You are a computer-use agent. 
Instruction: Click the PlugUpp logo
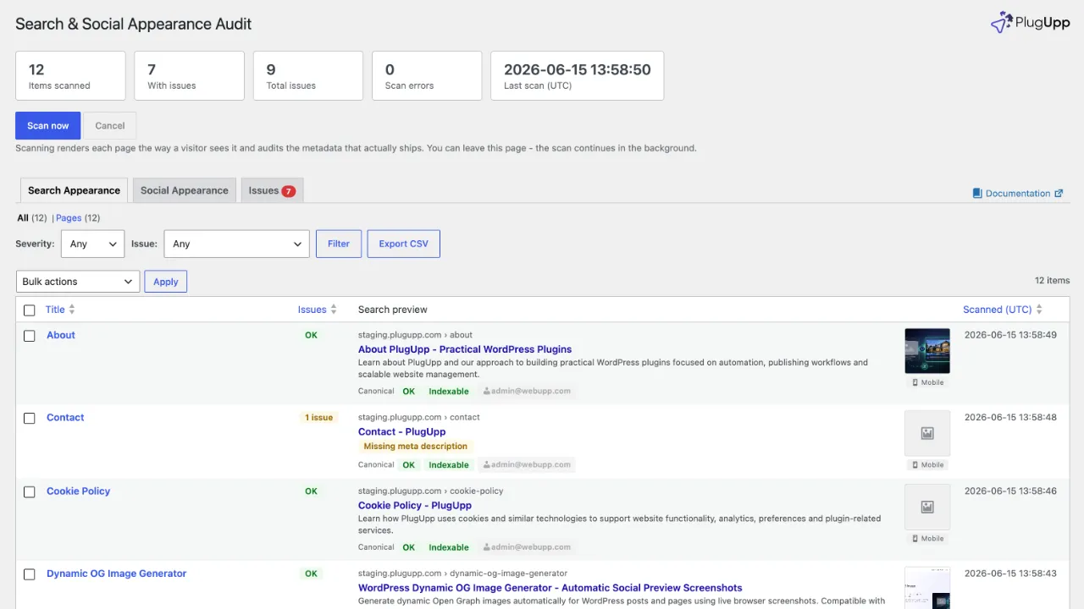point(1030,23)
